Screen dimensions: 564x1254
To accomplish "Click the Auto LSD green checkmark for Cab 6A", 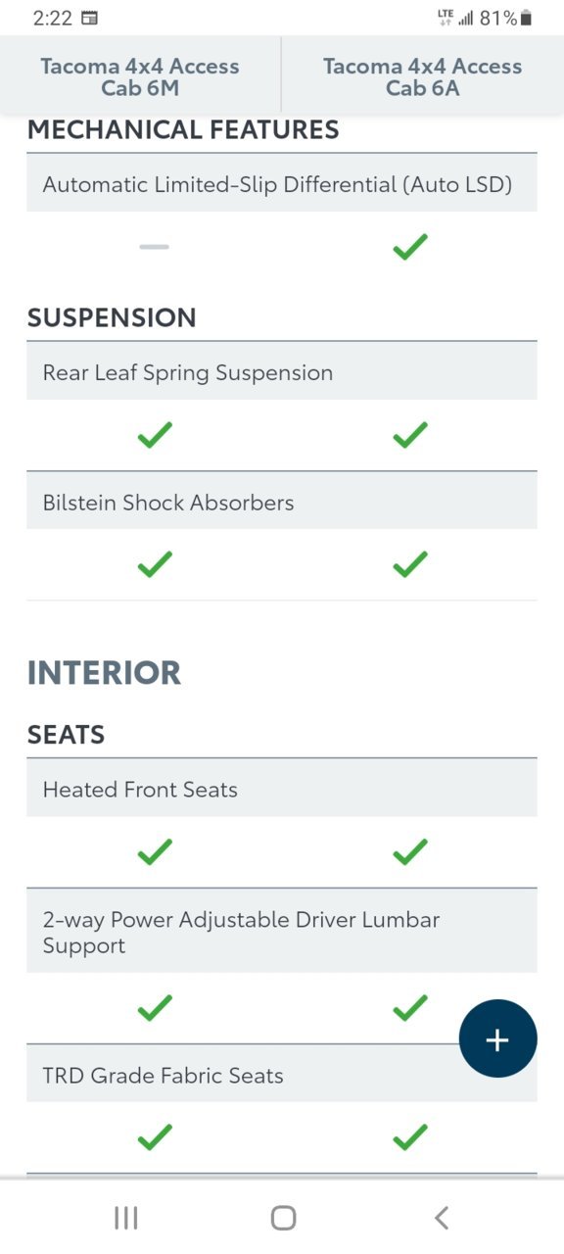I will coord(410,246).
